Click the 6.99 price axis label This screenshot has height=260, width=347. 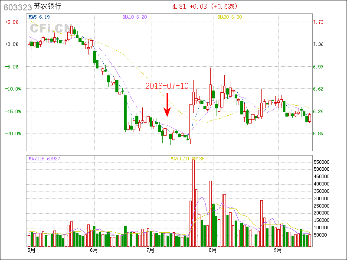click(318, 67)
